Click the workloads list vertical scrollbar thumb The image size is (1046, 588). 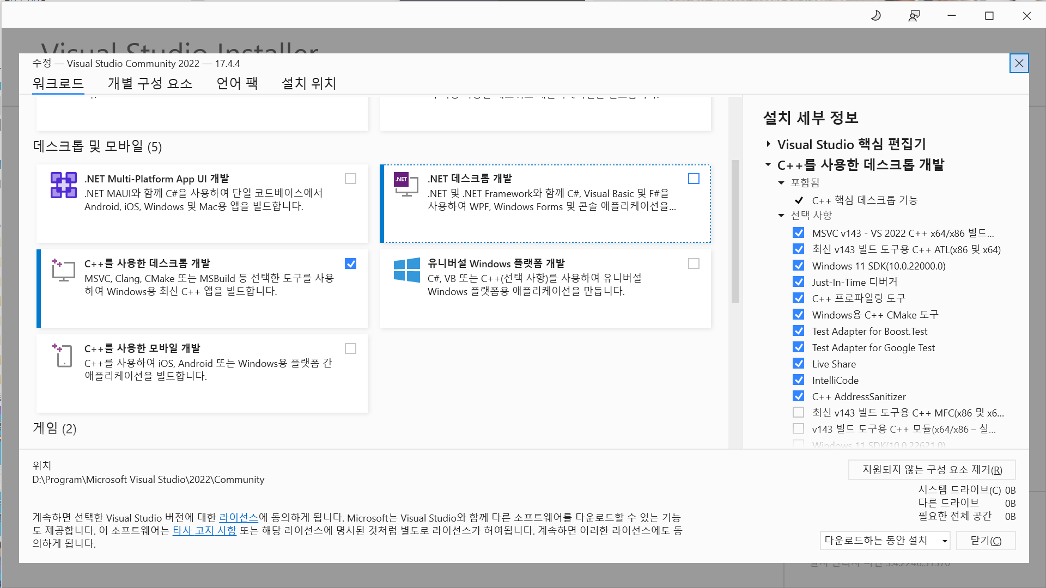point(735,231)
